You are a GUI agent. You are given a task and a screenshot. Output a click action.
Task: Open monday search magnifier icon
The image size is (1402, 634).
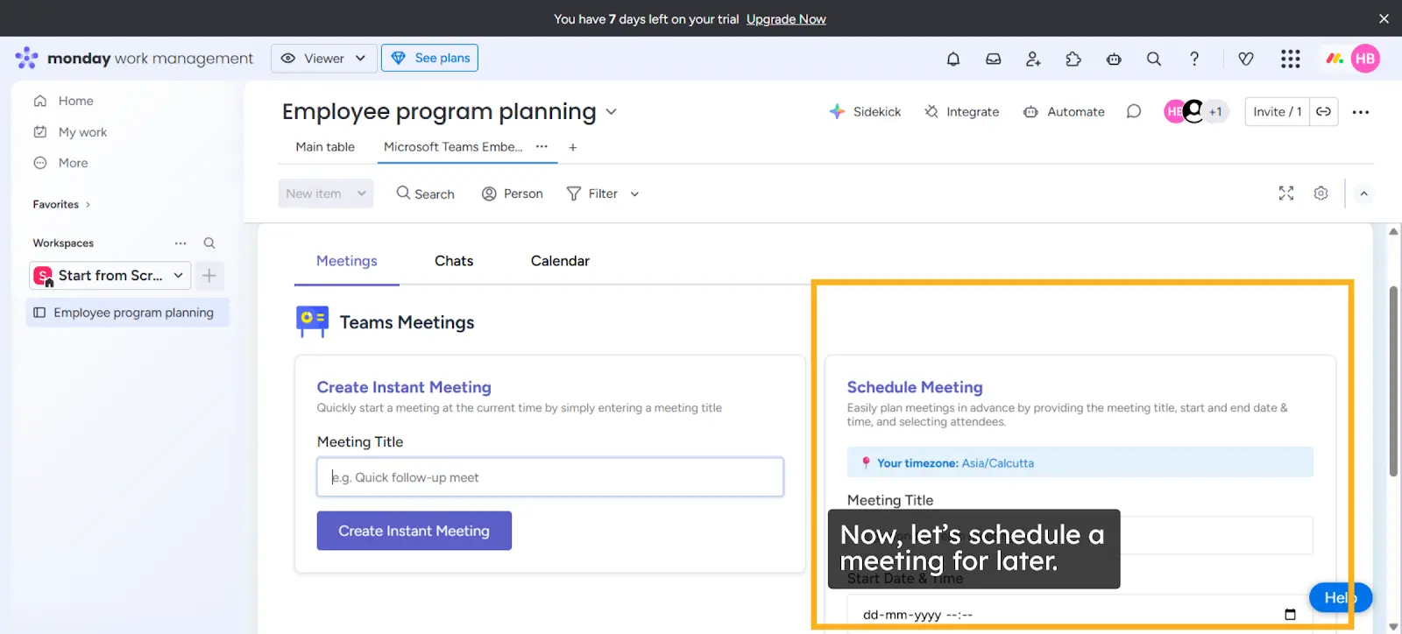click(1153, 59)
